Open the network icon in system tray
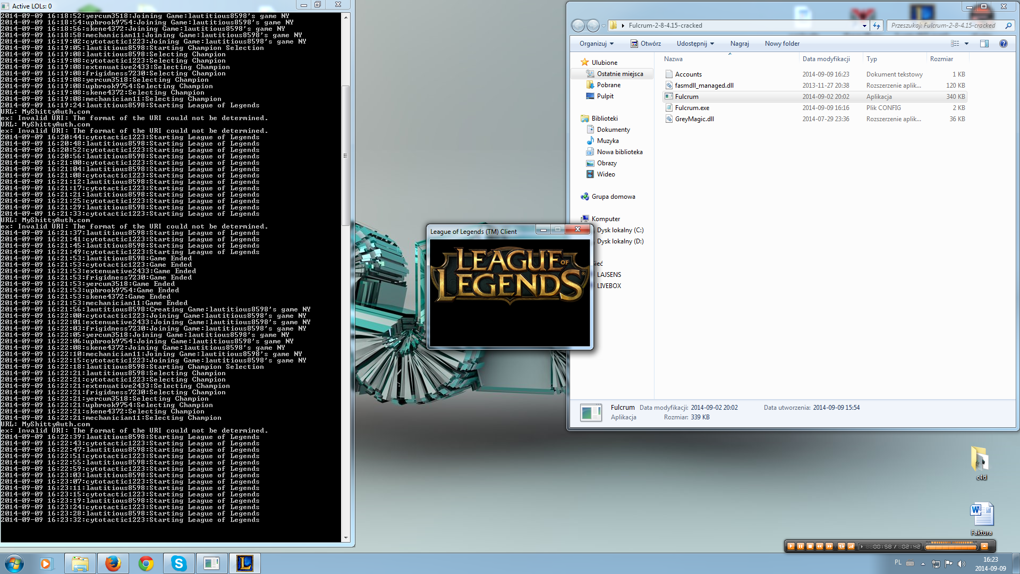 [936, 564]
